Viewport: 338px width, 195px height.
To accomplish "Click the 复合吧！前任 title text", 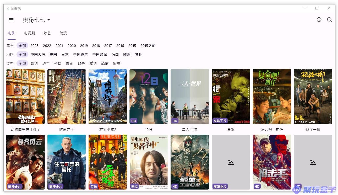I will (x=272, y=130).
